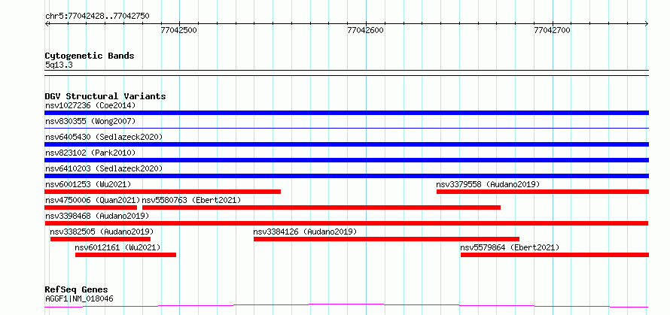670x315 pixels.
Task: Select the nsv5580763 (Ebert2021) red bar
Action: tap(321, 207)
